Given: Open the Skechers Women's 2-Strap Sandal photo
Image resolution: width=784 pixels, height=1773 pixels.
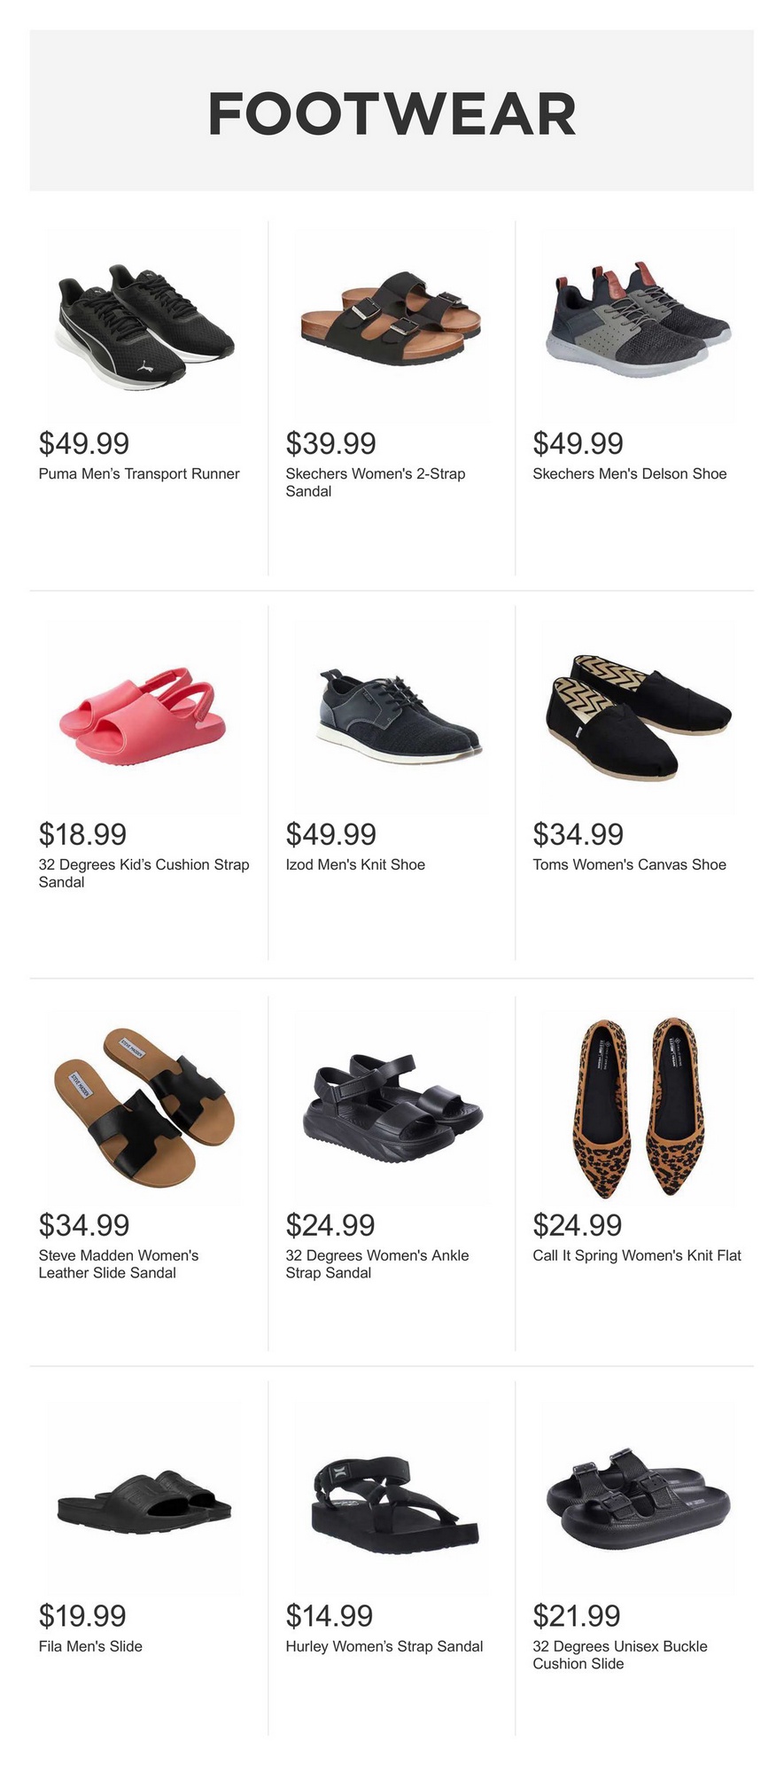Looking at the screenshot, I should pos(391,324).
